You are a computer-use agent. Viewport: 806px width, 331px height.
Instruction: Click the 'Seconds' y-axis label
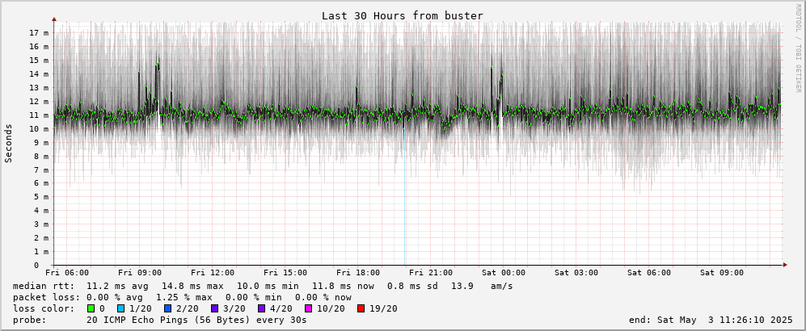9,143
